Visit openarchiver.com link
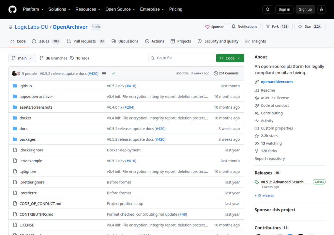 point(277,82)
